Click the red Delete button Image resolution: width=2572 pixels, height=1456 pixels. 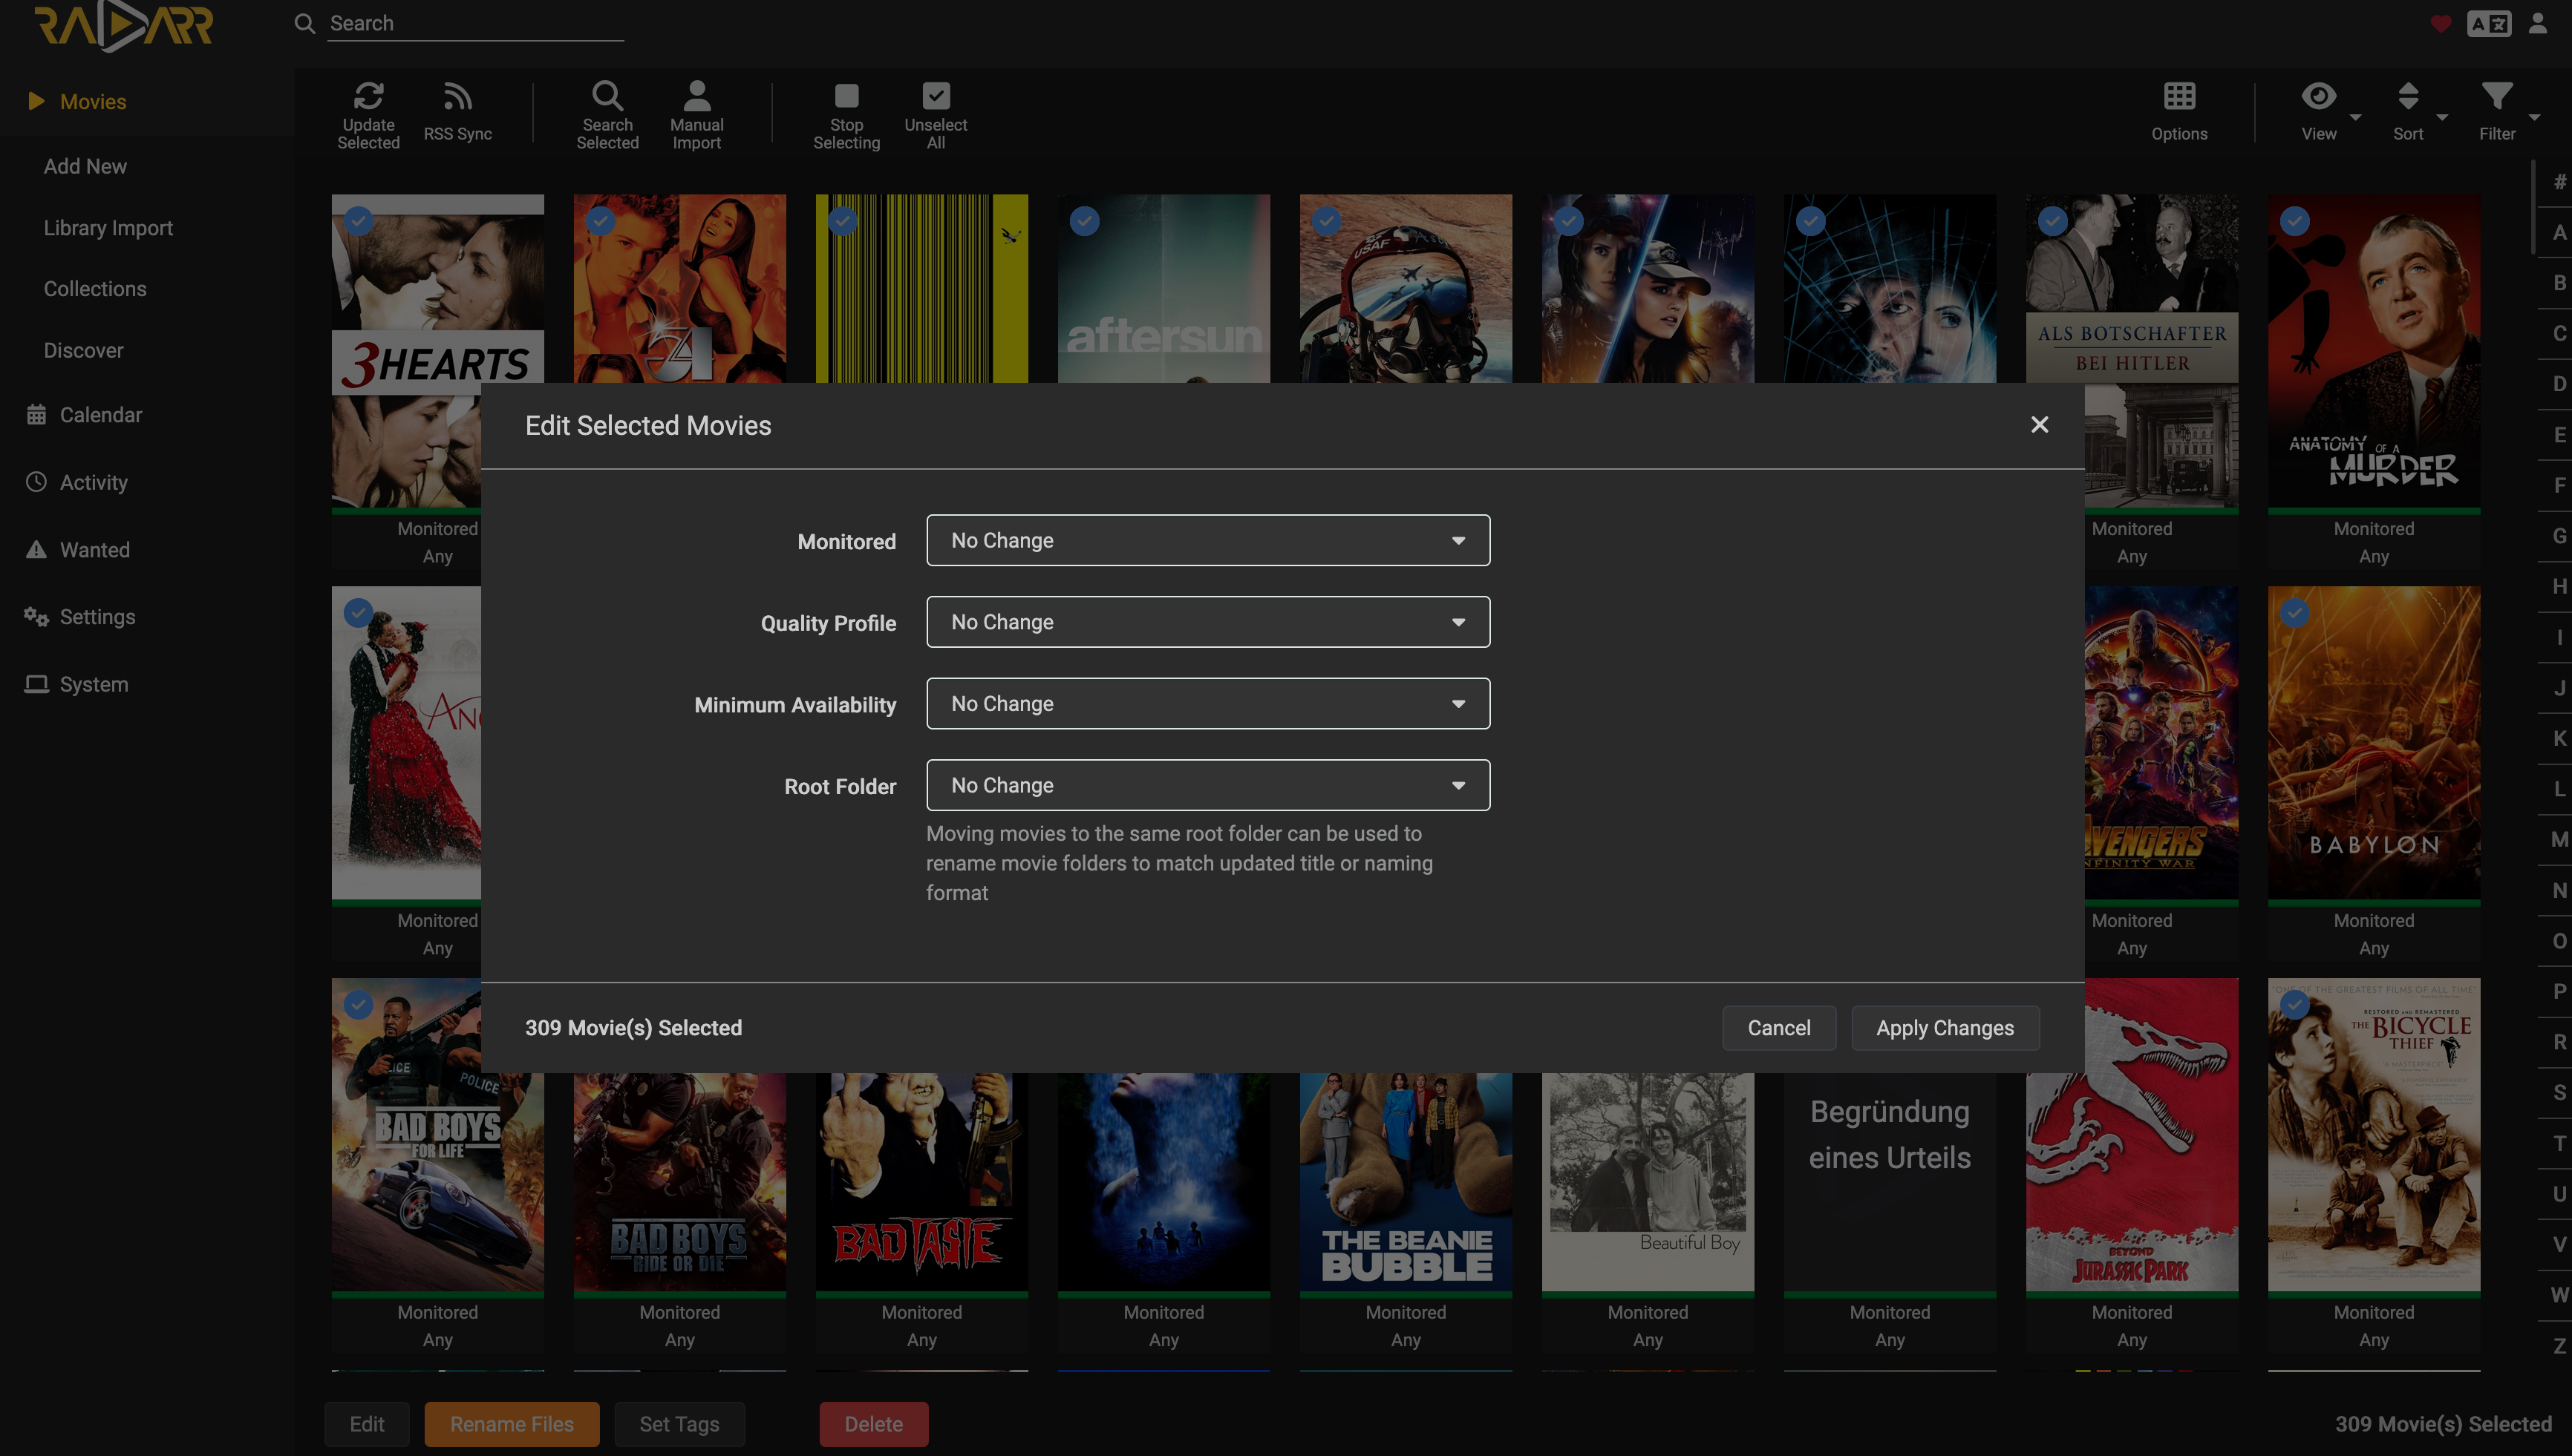point(873,1424)
